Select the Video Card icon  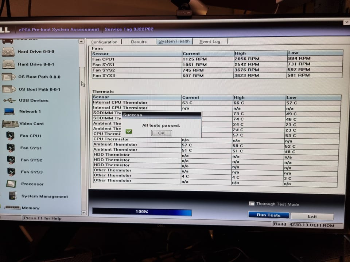tap(10, 124)
